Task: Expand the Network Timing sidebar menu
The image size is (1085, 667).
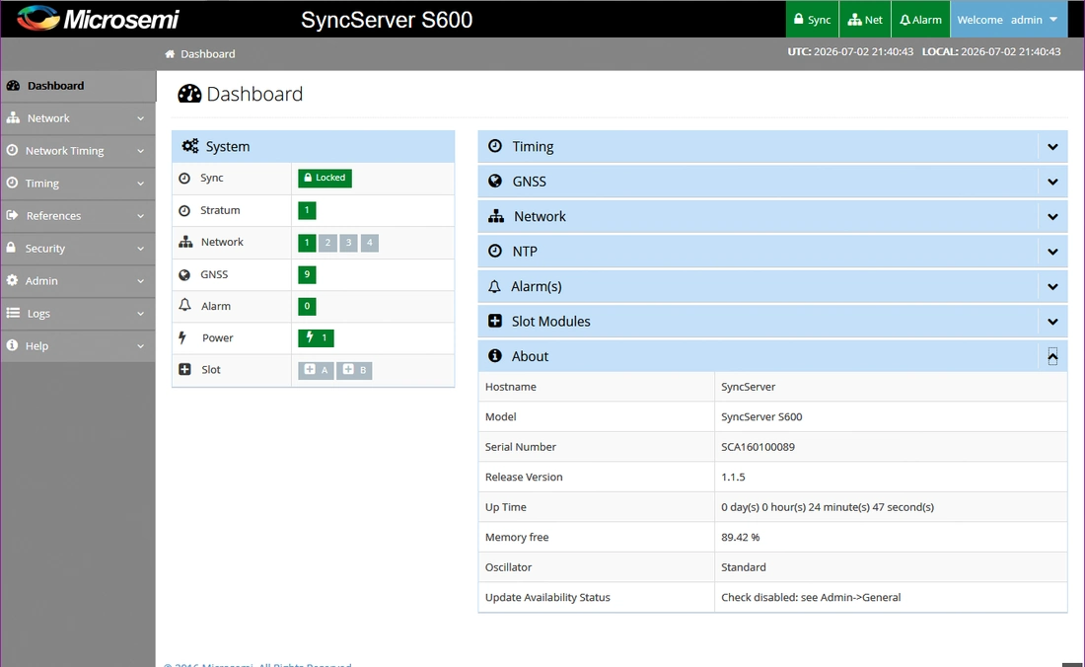Action: 78,151
